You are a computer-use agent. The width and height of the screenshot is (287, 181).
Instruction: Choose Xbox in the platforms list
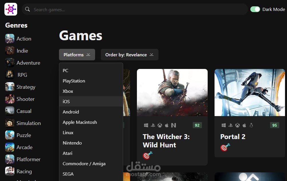(91, 91)
